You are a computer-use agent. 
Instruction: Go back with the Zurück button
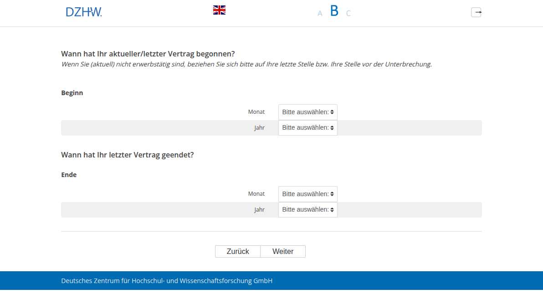tap(238, 252)
